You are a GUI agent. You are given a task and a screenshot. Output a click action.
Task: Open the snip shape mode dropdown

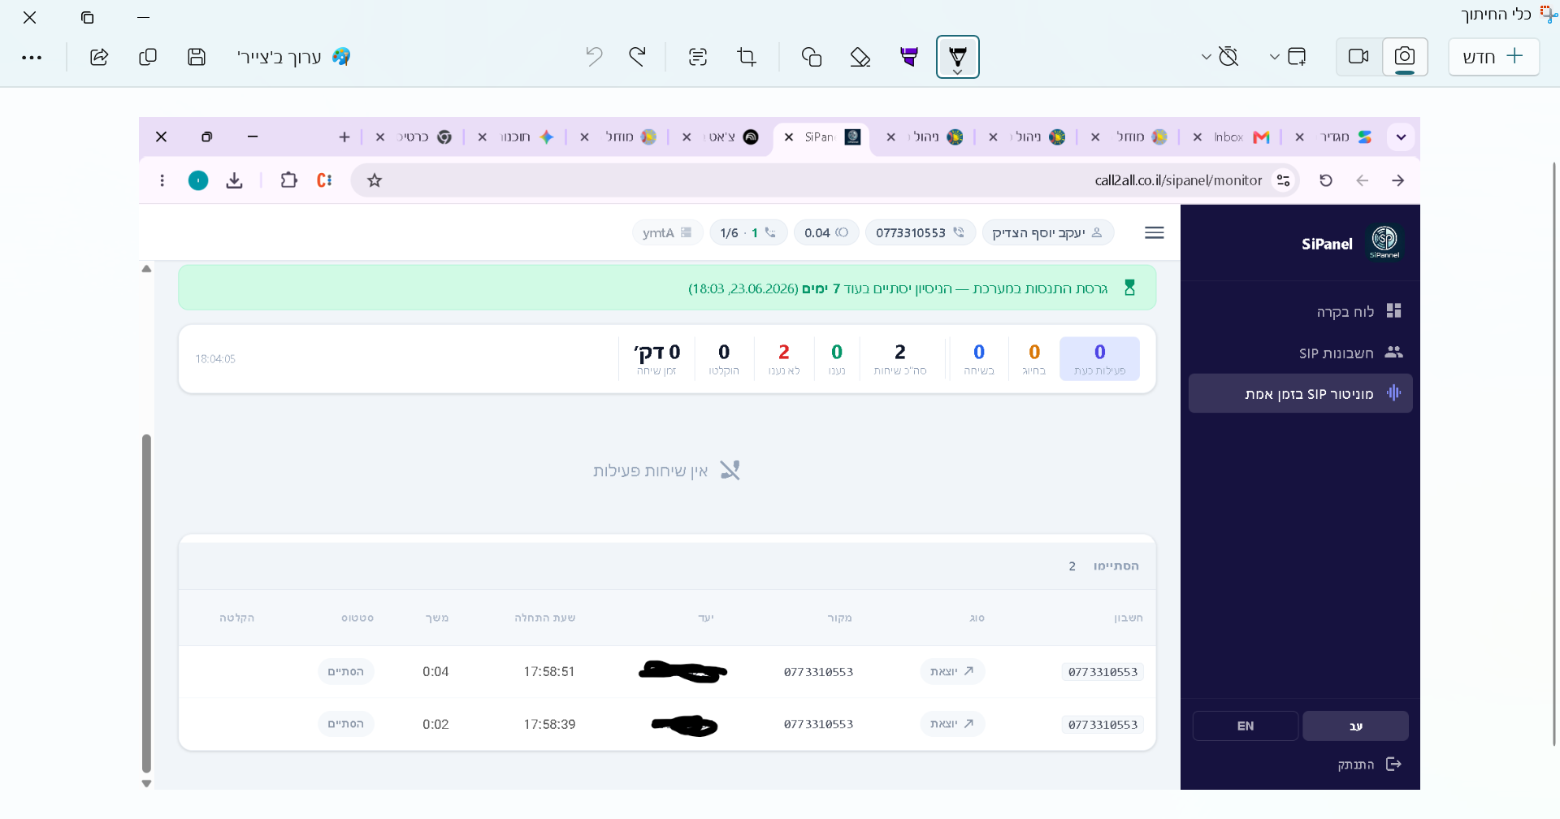point(1289,57)
